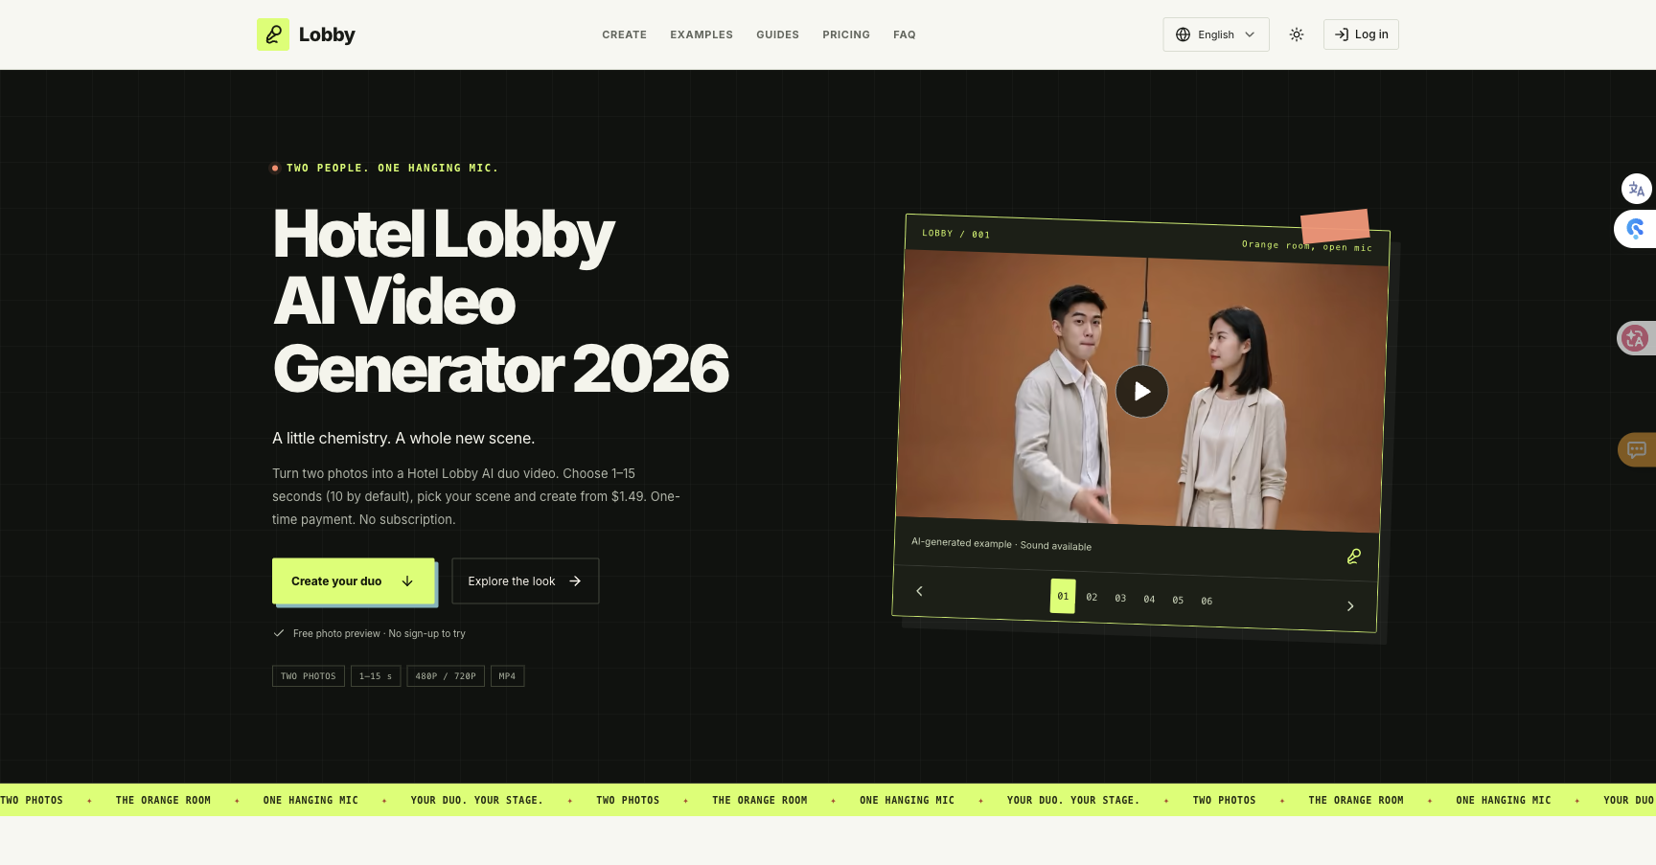This screenshot has height=865, width=1656.
Task: Click the 'LOBBY / 001' card label
Action: pos(955,234)
